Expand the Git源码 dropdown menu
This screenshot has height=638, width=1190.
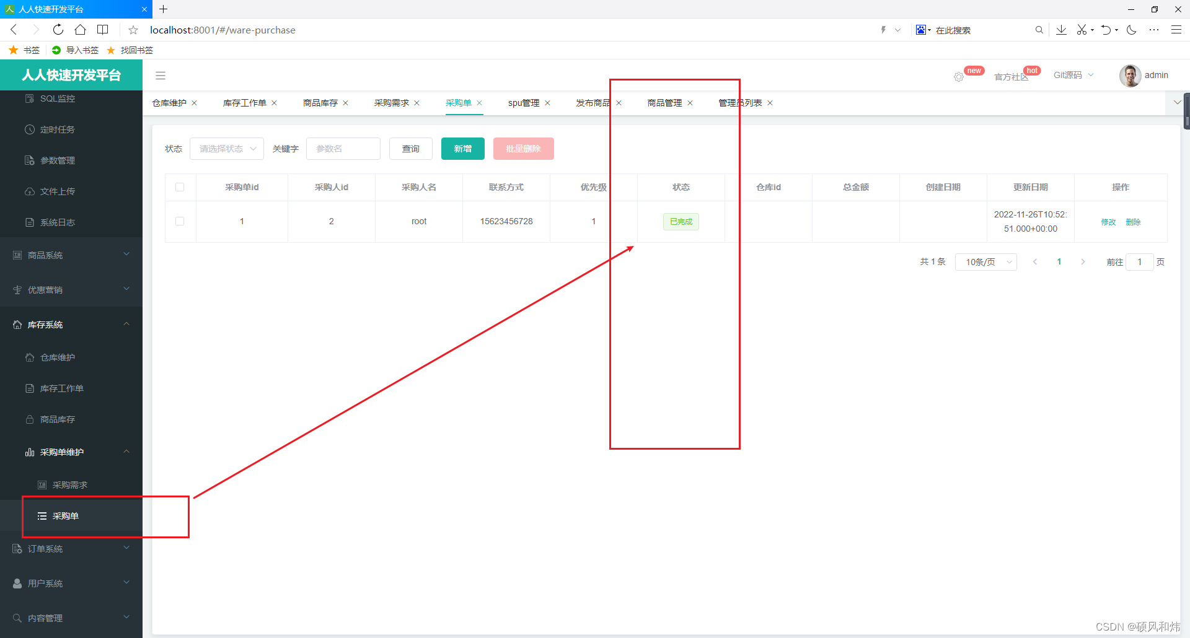click(1073, 75)
